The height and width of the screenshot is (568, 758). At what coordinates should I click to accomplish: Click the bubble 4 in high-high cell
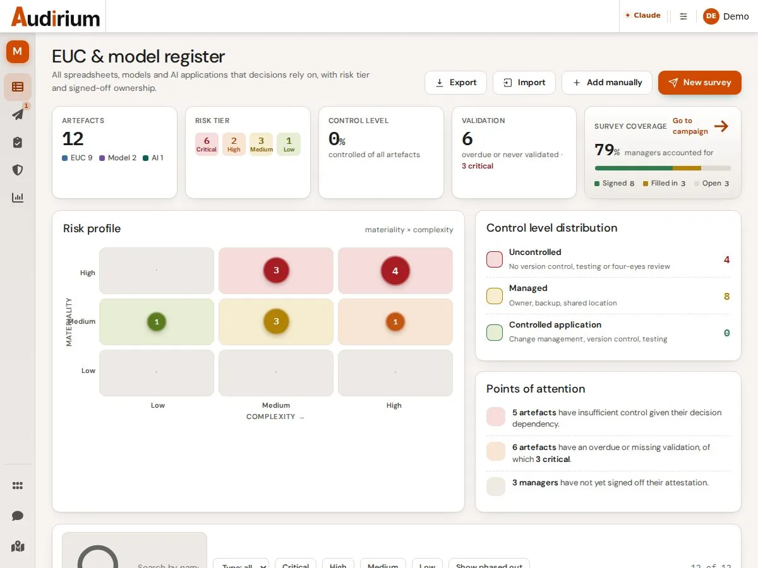pyautogui.click(x=395, y=271)
